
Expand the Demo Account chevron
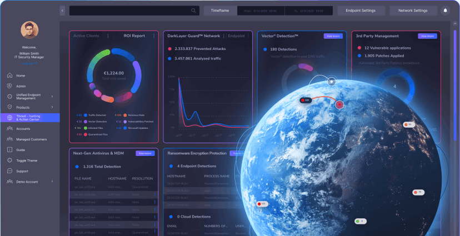52,182
